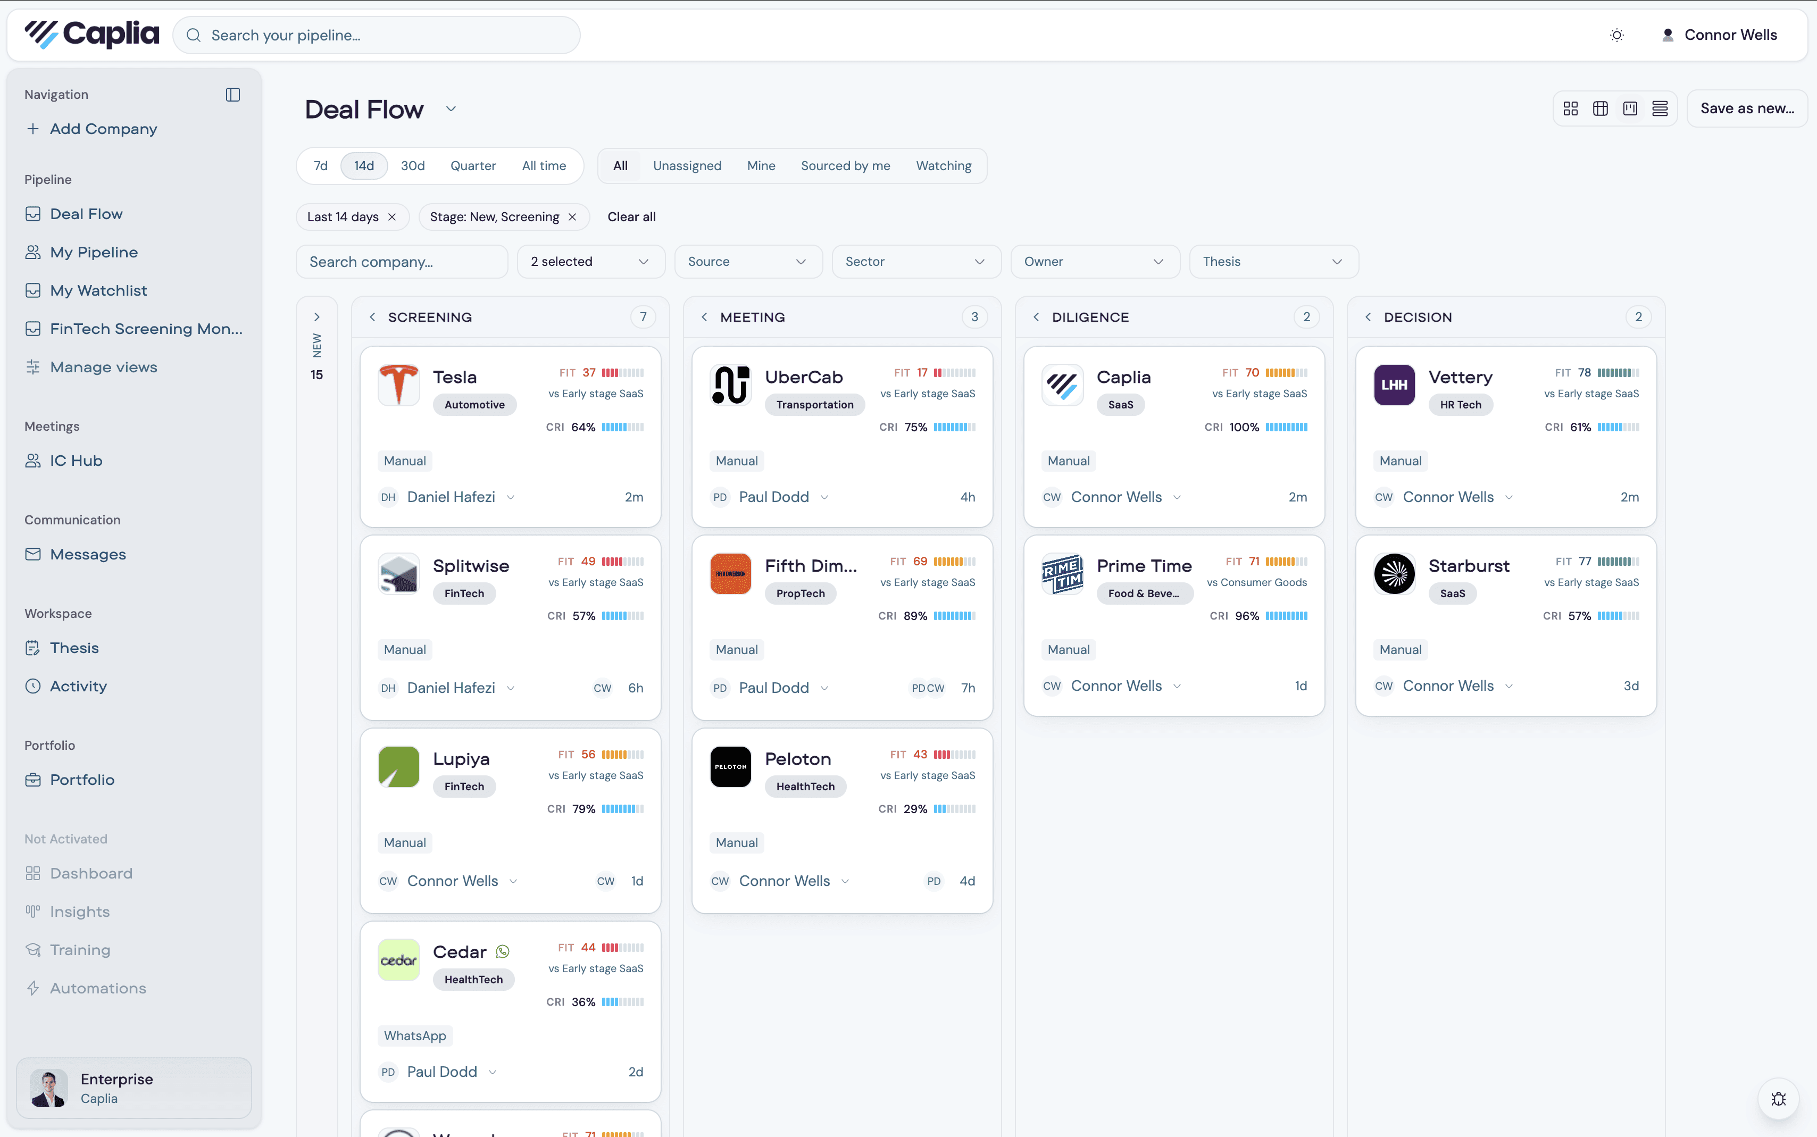
Task: Click the Starburst company logo
Action: [1394, 574]
